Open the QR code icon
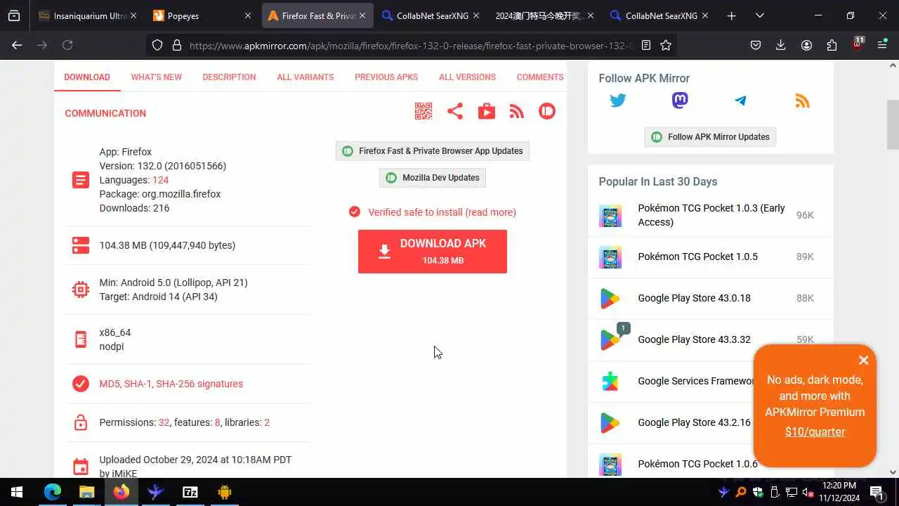 pyautogui.click(x=424, y=111)
